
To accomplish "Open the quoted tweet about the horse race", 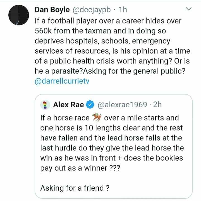I will 114,146.
